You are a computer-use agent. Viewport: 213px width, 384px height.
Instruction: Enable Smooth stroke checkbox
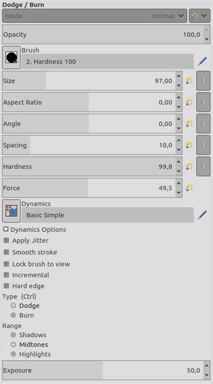(x=6, y=252)
